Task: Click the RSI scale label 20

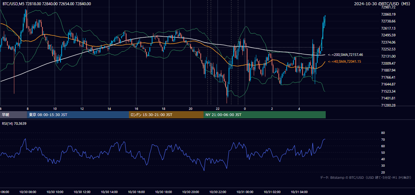Action: pyautogui.click(x=383, y=172)
